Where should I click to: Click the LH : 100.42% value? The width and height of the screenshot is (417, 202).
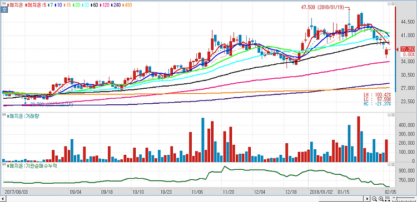(x=378, y=94)
